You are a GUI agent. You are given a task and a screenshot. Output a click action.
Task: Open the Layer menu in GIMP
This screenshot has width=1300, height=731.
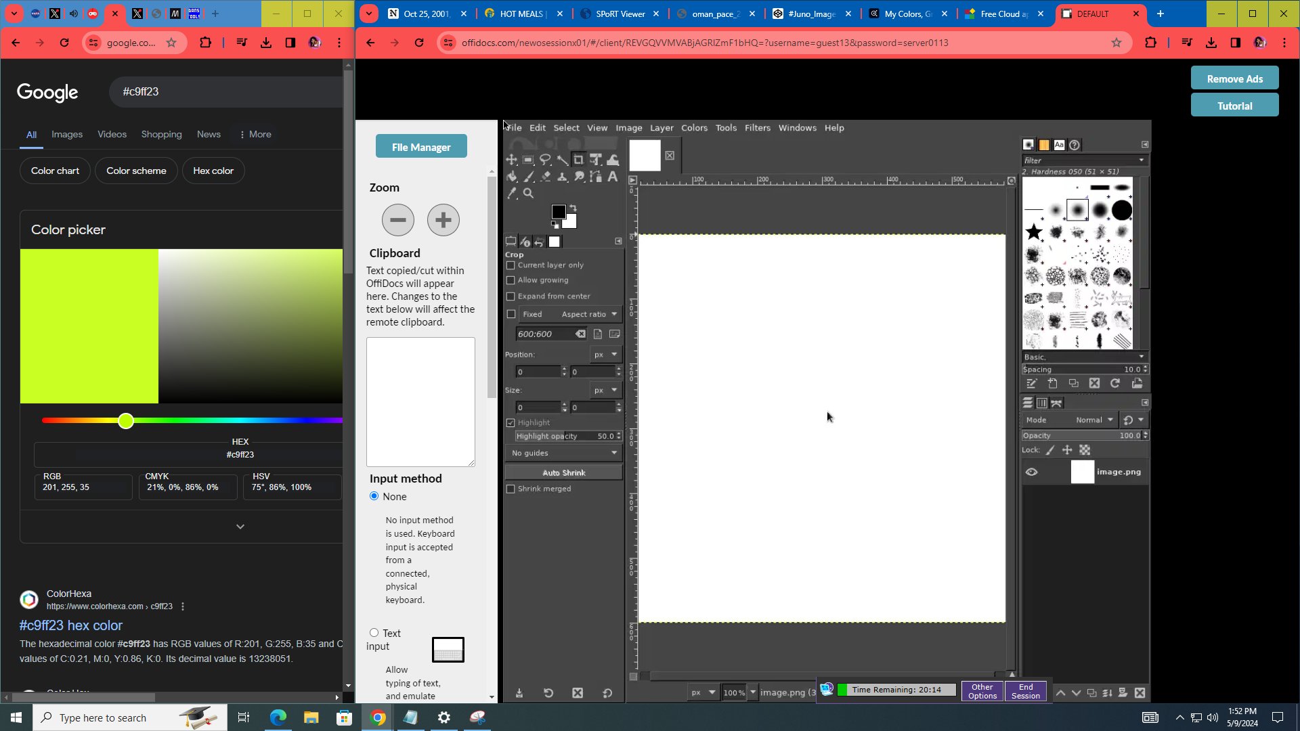662,128
